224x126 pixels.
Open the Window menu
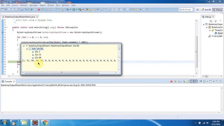pyautogui.click(x=65, y=5)
